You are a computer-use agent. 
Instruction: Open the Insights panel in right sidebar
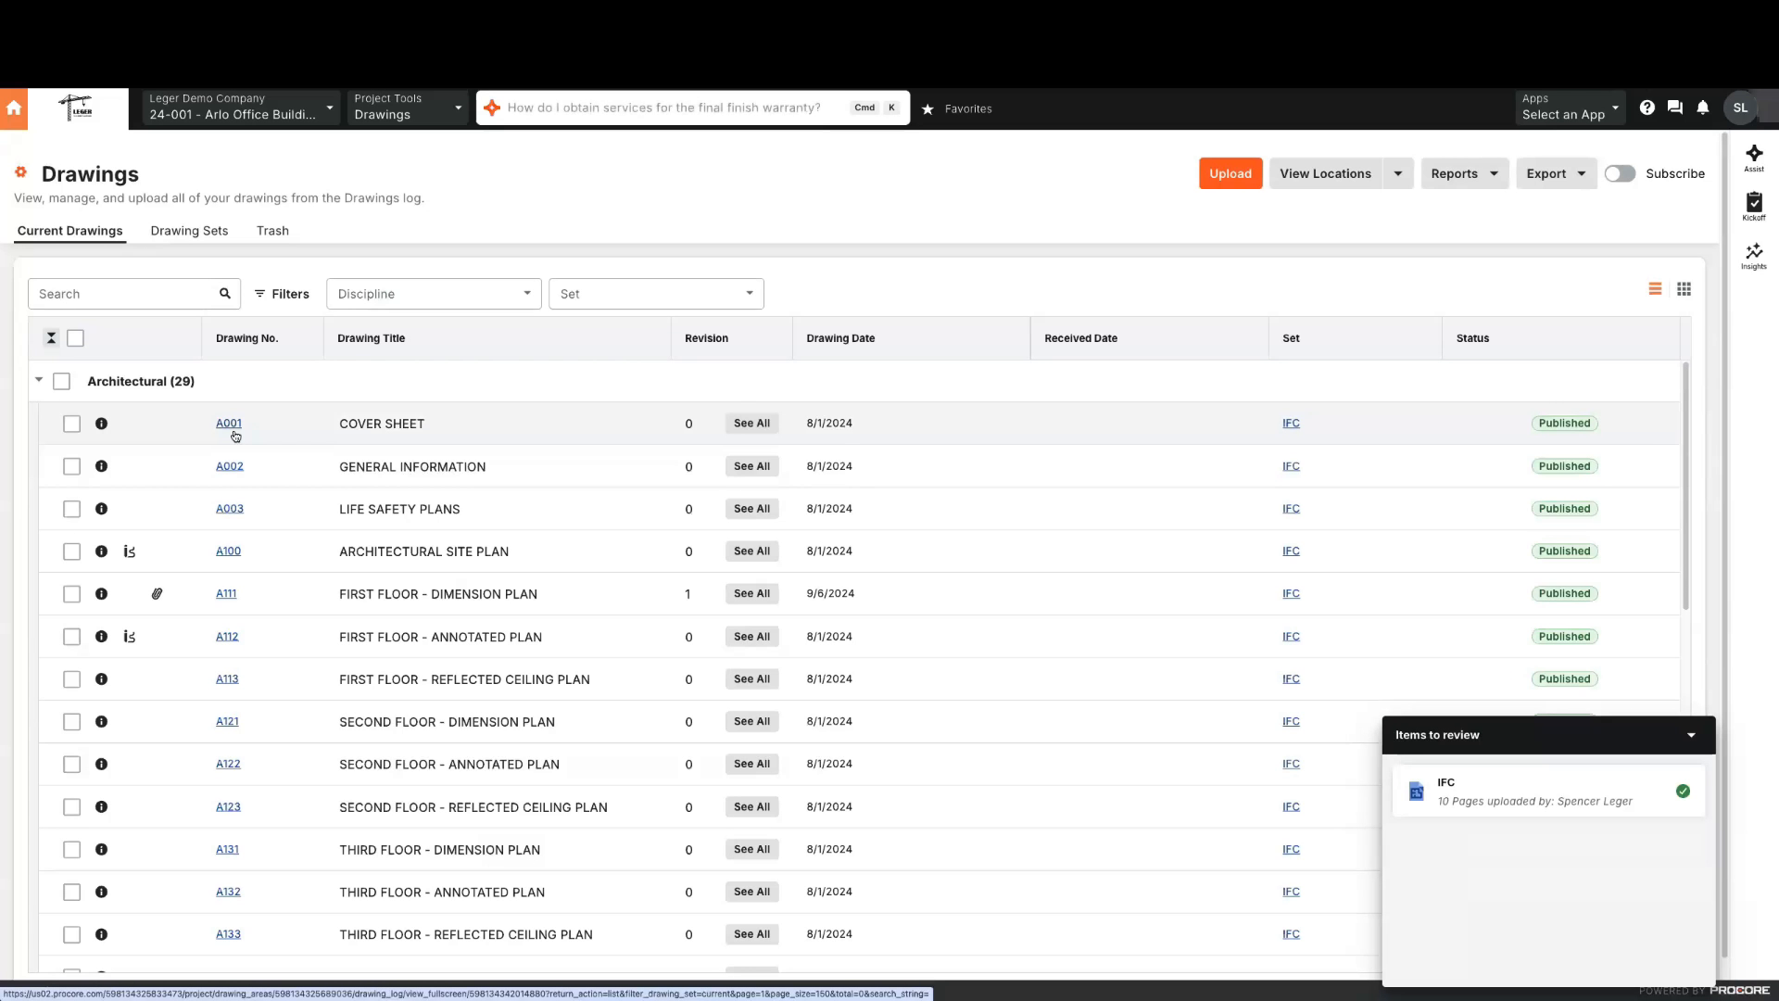coord(1753,257)
